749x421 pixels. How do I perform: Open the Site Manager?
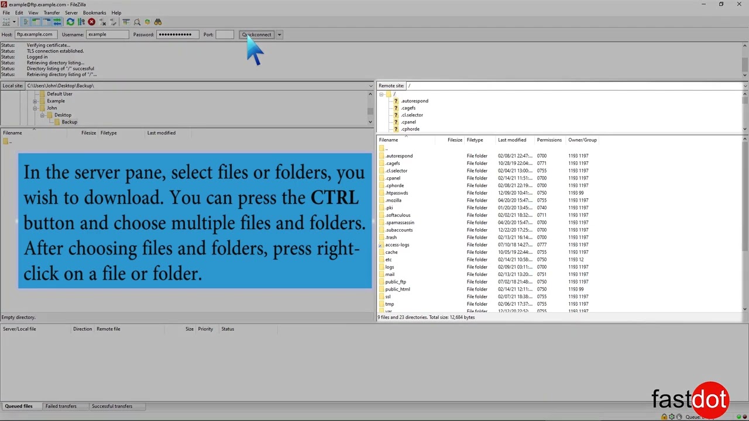tap(6, 22)
